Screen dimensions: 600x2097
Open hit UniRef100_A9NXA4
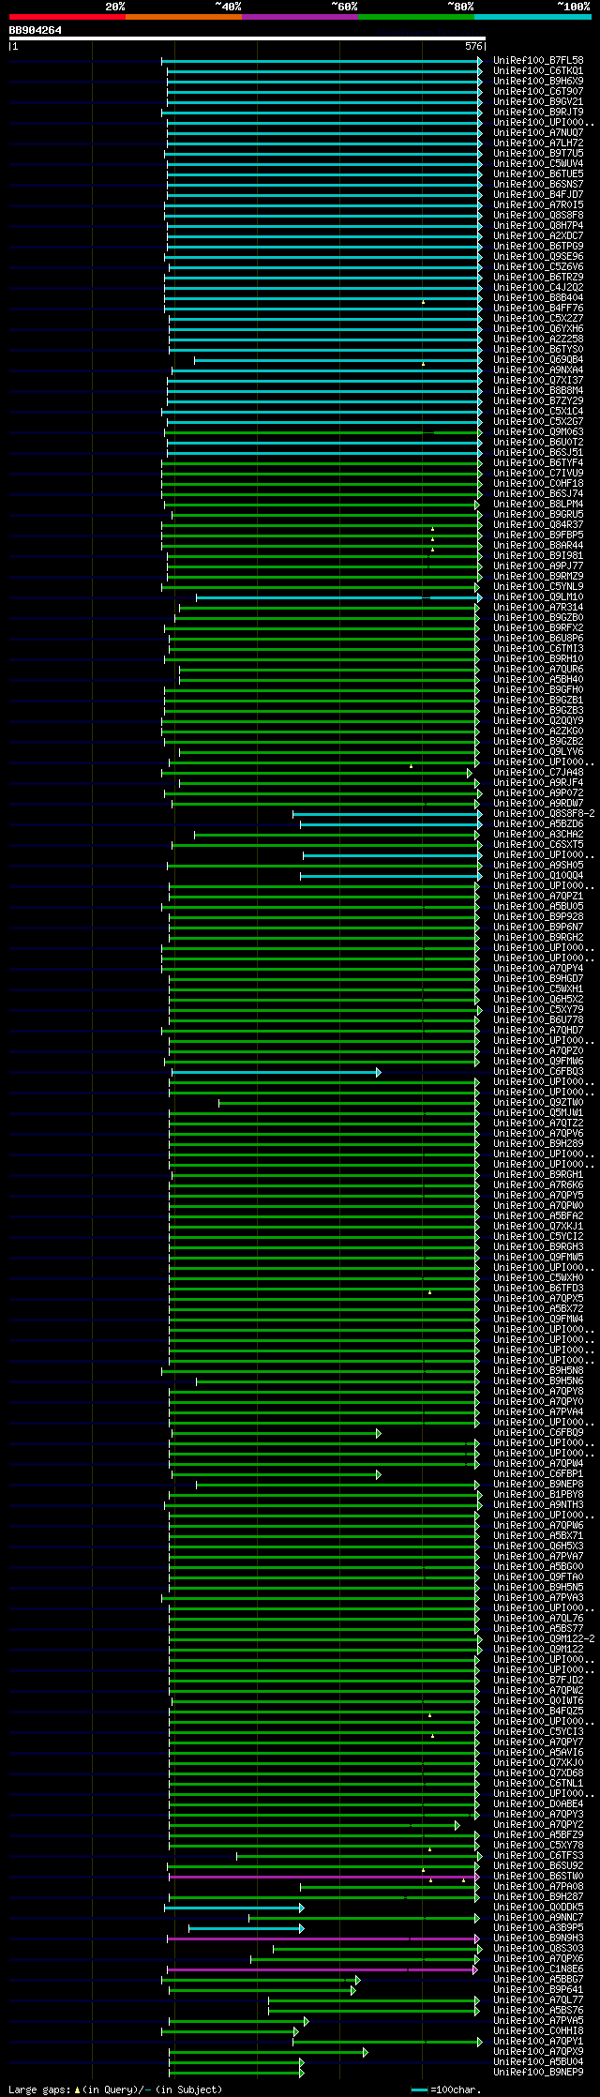538,370
